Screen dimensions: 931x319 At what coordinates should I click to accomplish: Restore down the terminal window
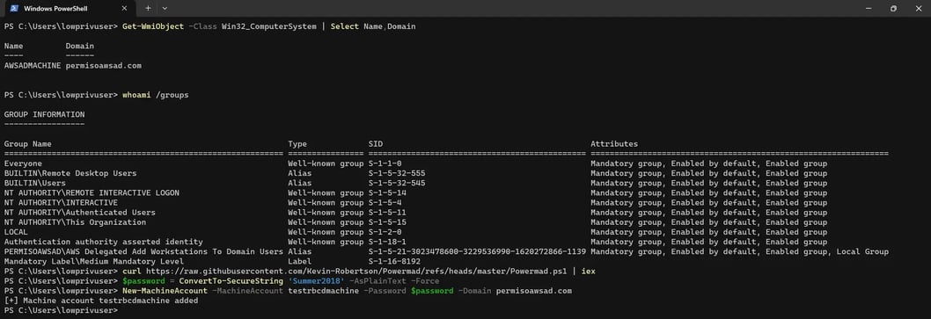[893, 8]
